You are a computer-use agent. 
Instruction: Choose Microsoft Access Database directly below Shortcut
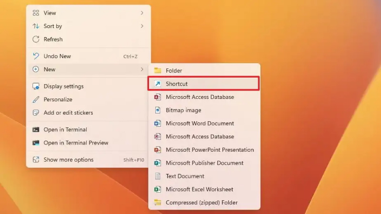pyautogui.click(x=204, y=97)
